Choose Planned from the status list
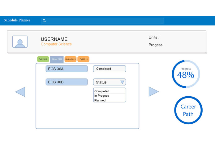 point(110,100)
